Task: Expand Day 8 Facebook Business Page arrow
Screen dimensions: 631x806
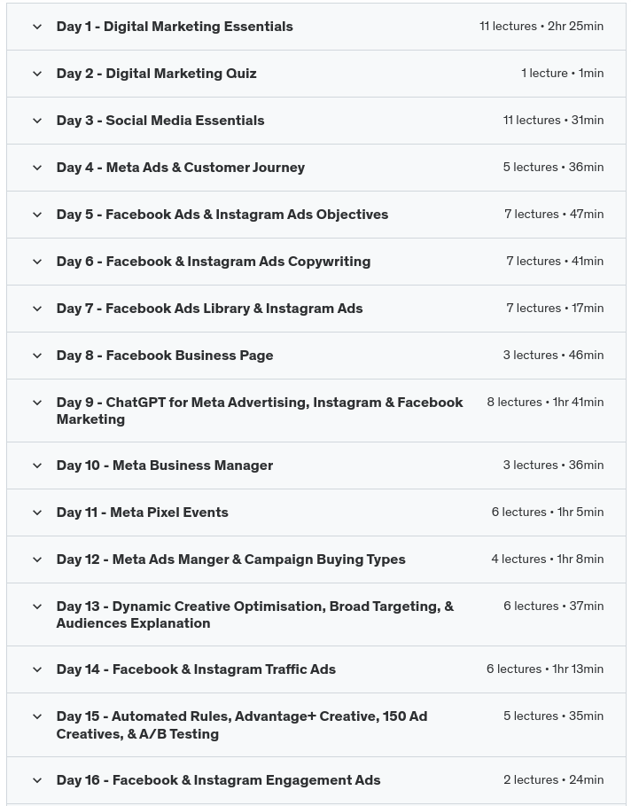Action: point(37,356)
